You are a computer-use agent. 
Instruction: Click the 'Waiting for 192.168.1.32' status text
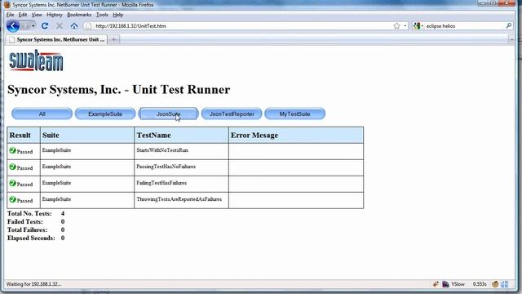33,284
